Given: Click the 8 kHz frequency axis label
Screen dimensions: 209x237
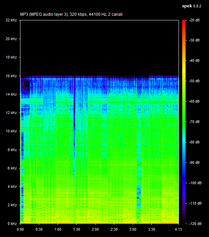Looking at the screenshot, I should click(x=12, y=150).
